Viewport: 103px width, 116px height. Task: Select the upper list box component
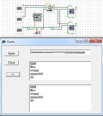coord(72,12)
